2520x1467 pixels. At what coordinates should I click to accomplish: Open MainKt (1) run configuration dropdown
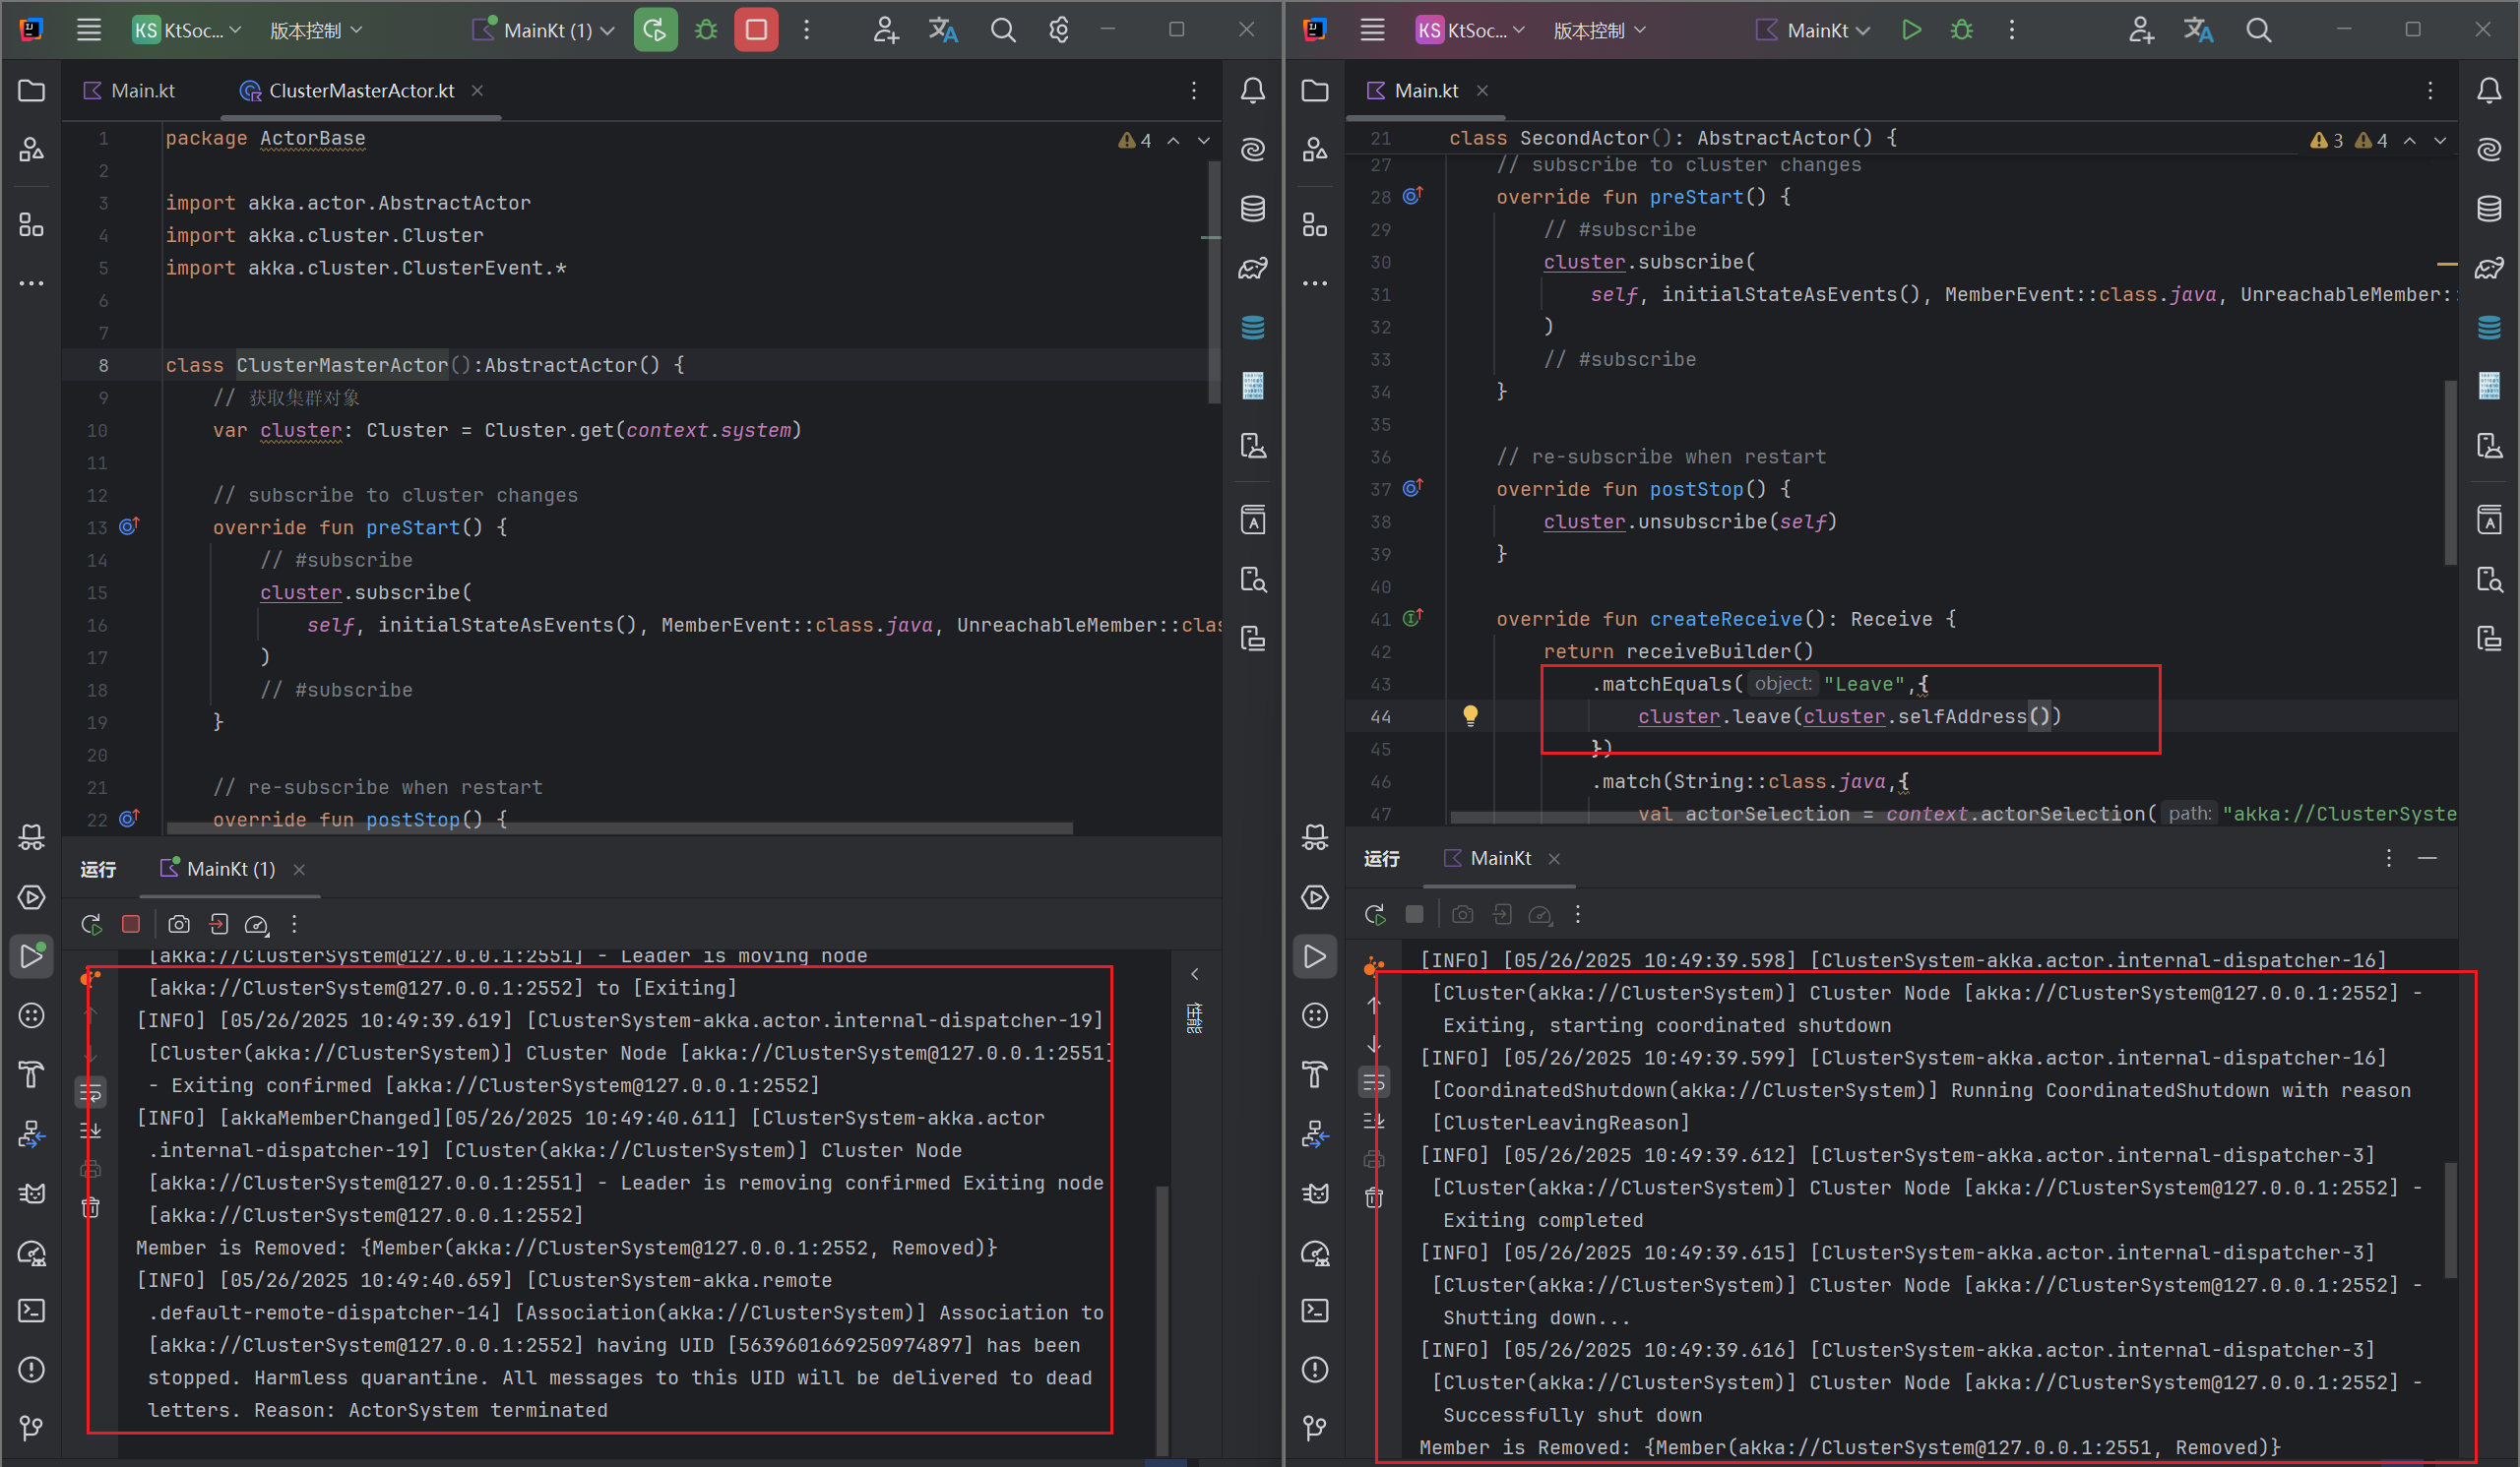tap(544, 30)
